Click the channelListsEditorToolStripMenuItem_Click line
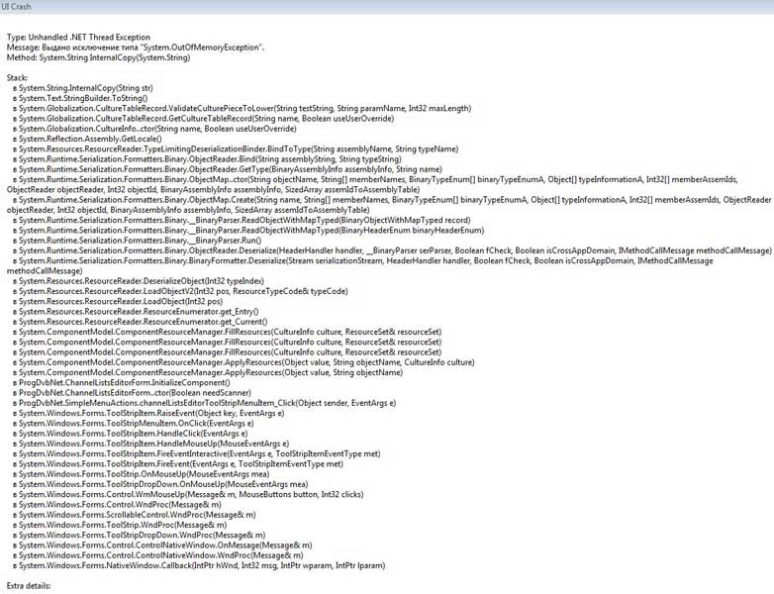 (204, 403)
